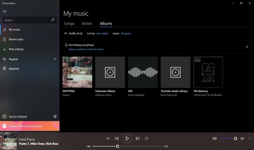
Task: Open YouTube Audio Library album thumbnail
Action: (175, 72)
